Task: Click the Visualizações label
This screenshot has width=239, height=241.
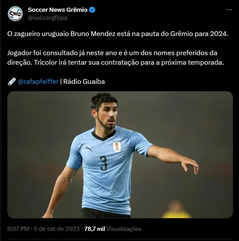Action: [124, 229]
